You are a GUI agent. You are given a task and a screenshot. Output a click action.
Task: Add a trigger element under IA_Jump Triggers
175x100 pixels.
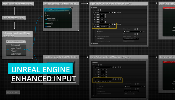click(x=135, y=29)
